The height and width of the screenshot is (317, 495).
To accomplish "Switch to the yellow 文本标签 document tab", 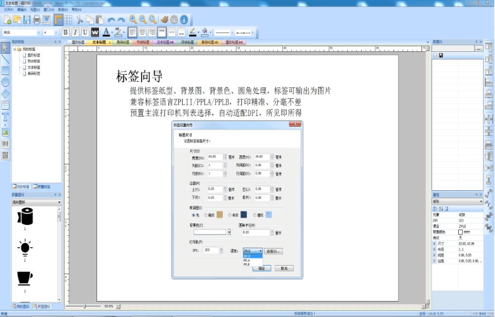I will pyautogui.click(x=100, y=42).
